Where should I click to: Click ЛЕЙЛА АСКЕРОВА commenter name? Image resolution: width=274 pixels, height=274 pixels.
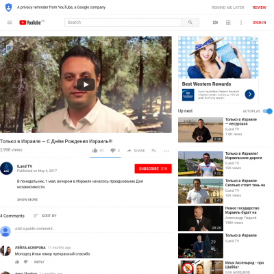point(30,247)
